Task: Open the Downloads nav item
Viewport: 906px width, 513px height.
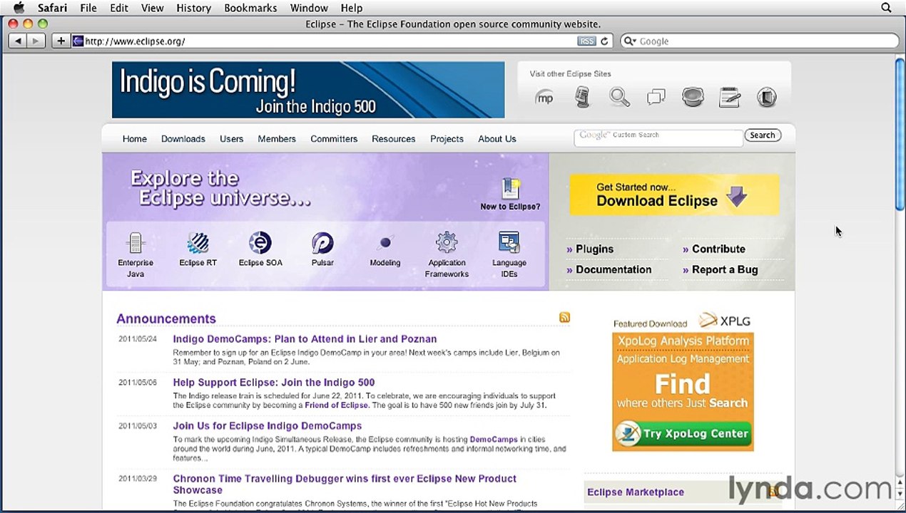Action: click(183, 139)
